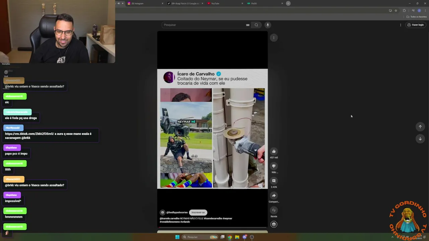Open the #ronaldofenomeno hashtag link
The height and width of the screenshot is (241, 429).
coord(170,222)
